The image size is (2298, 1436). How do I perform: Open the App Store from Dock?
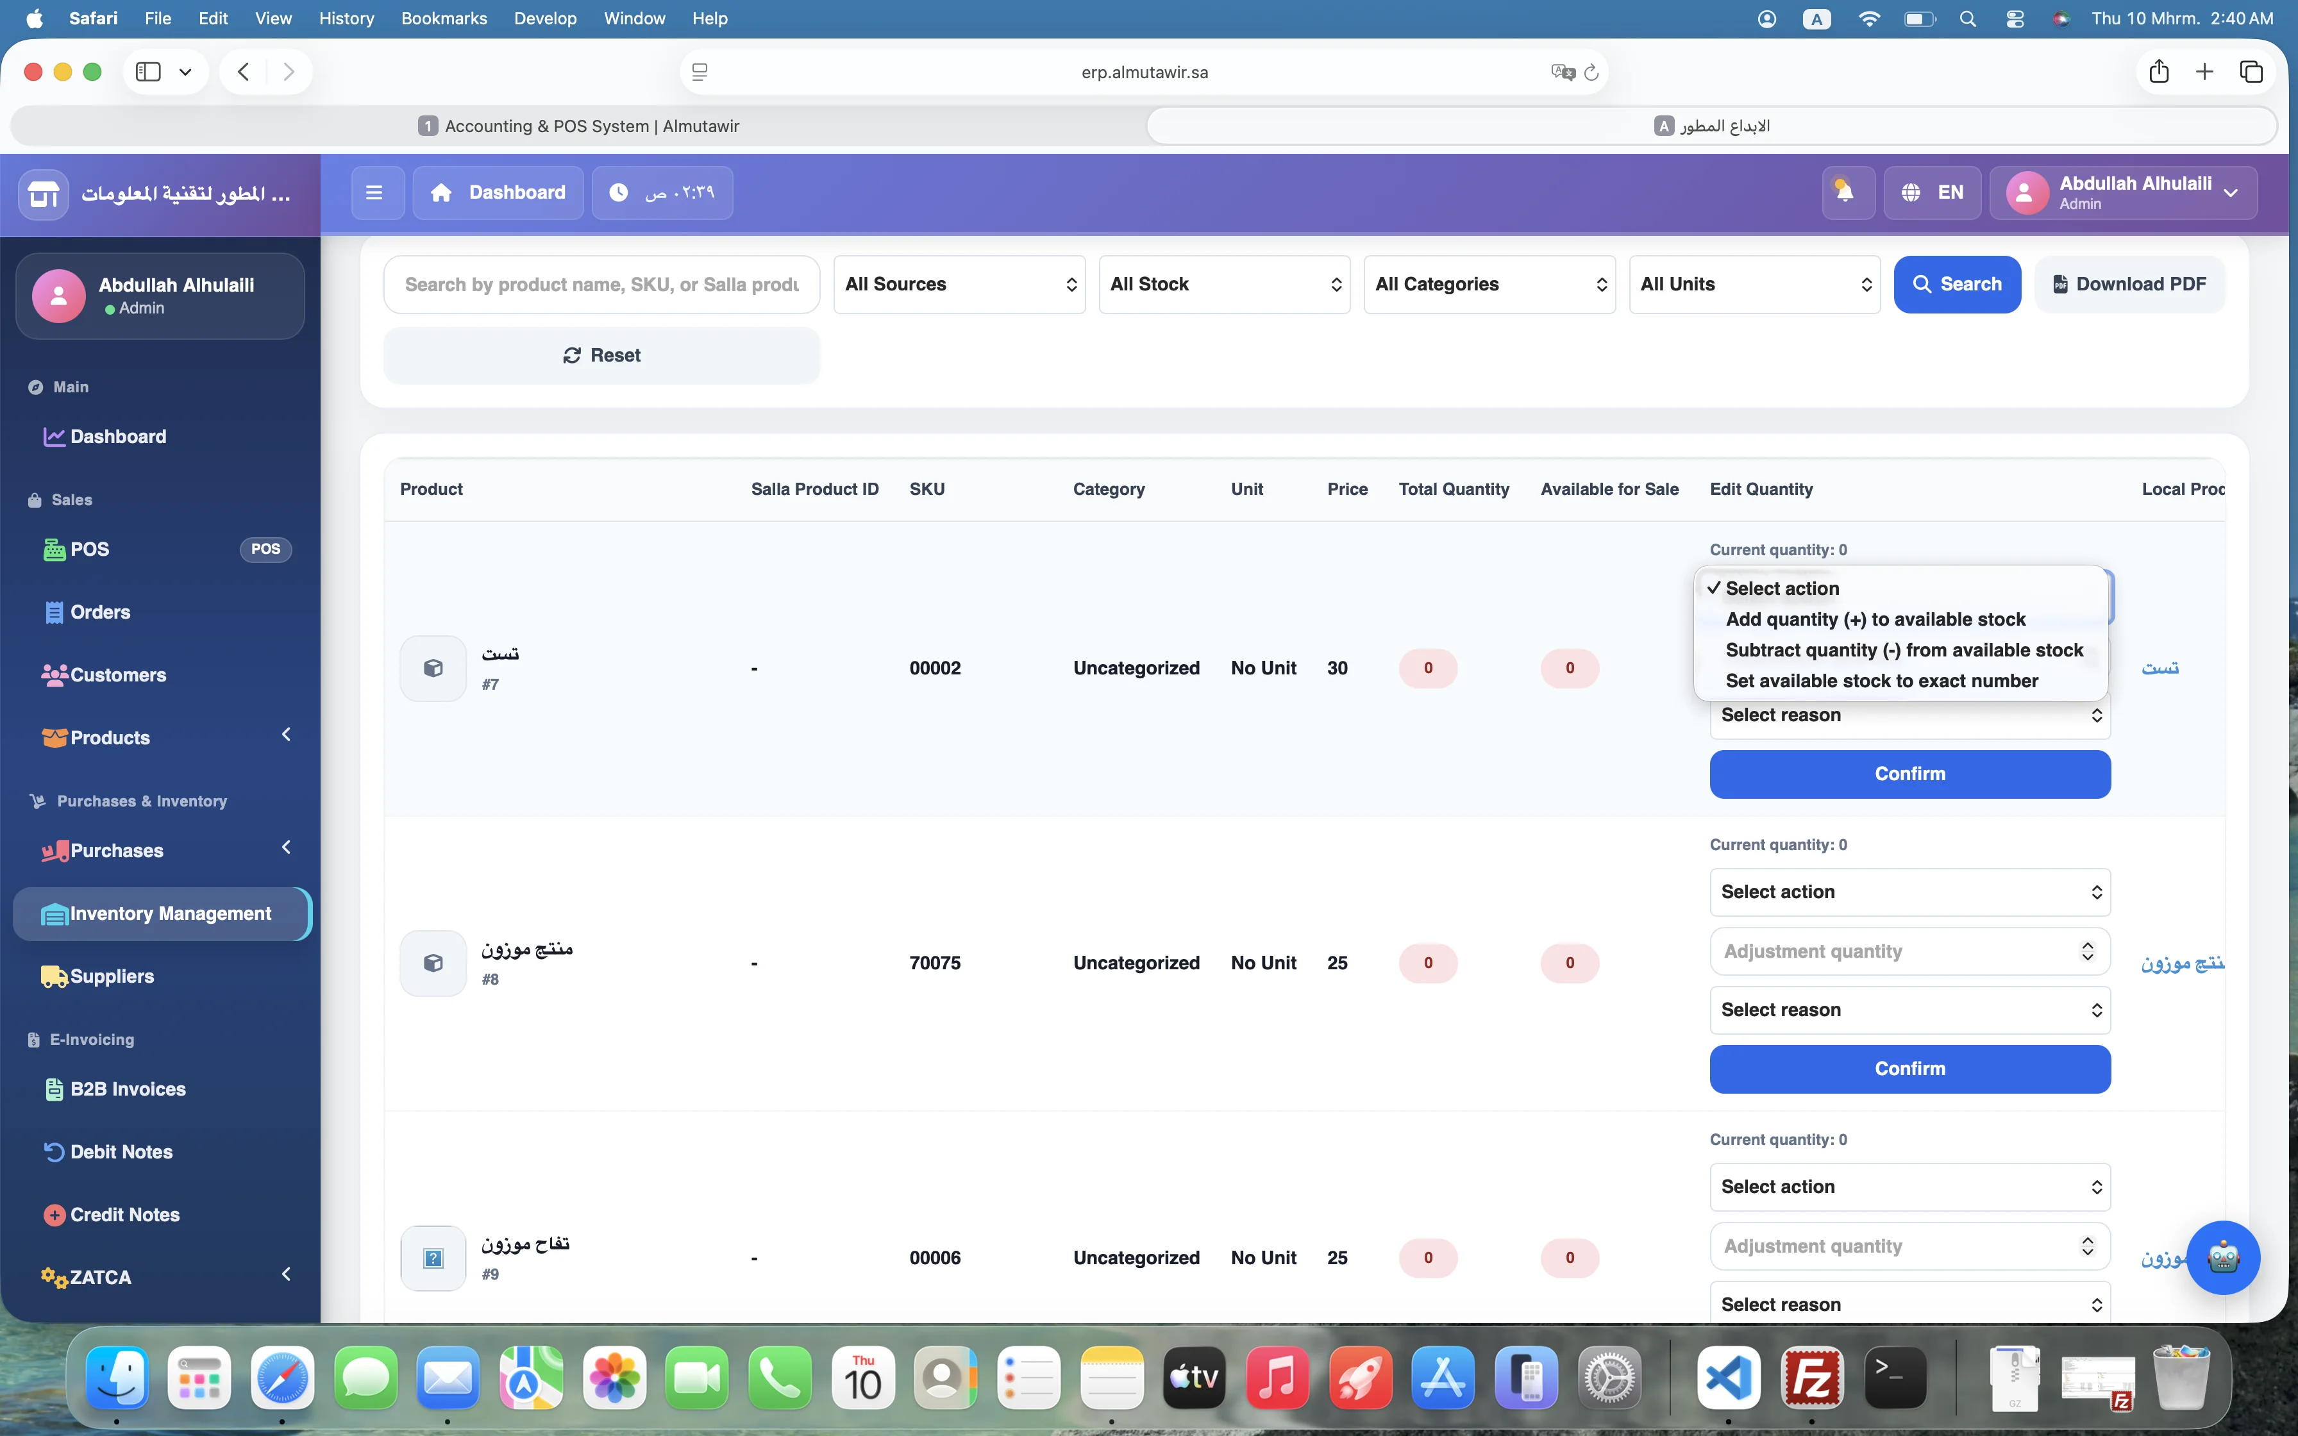[1443, 1377]
